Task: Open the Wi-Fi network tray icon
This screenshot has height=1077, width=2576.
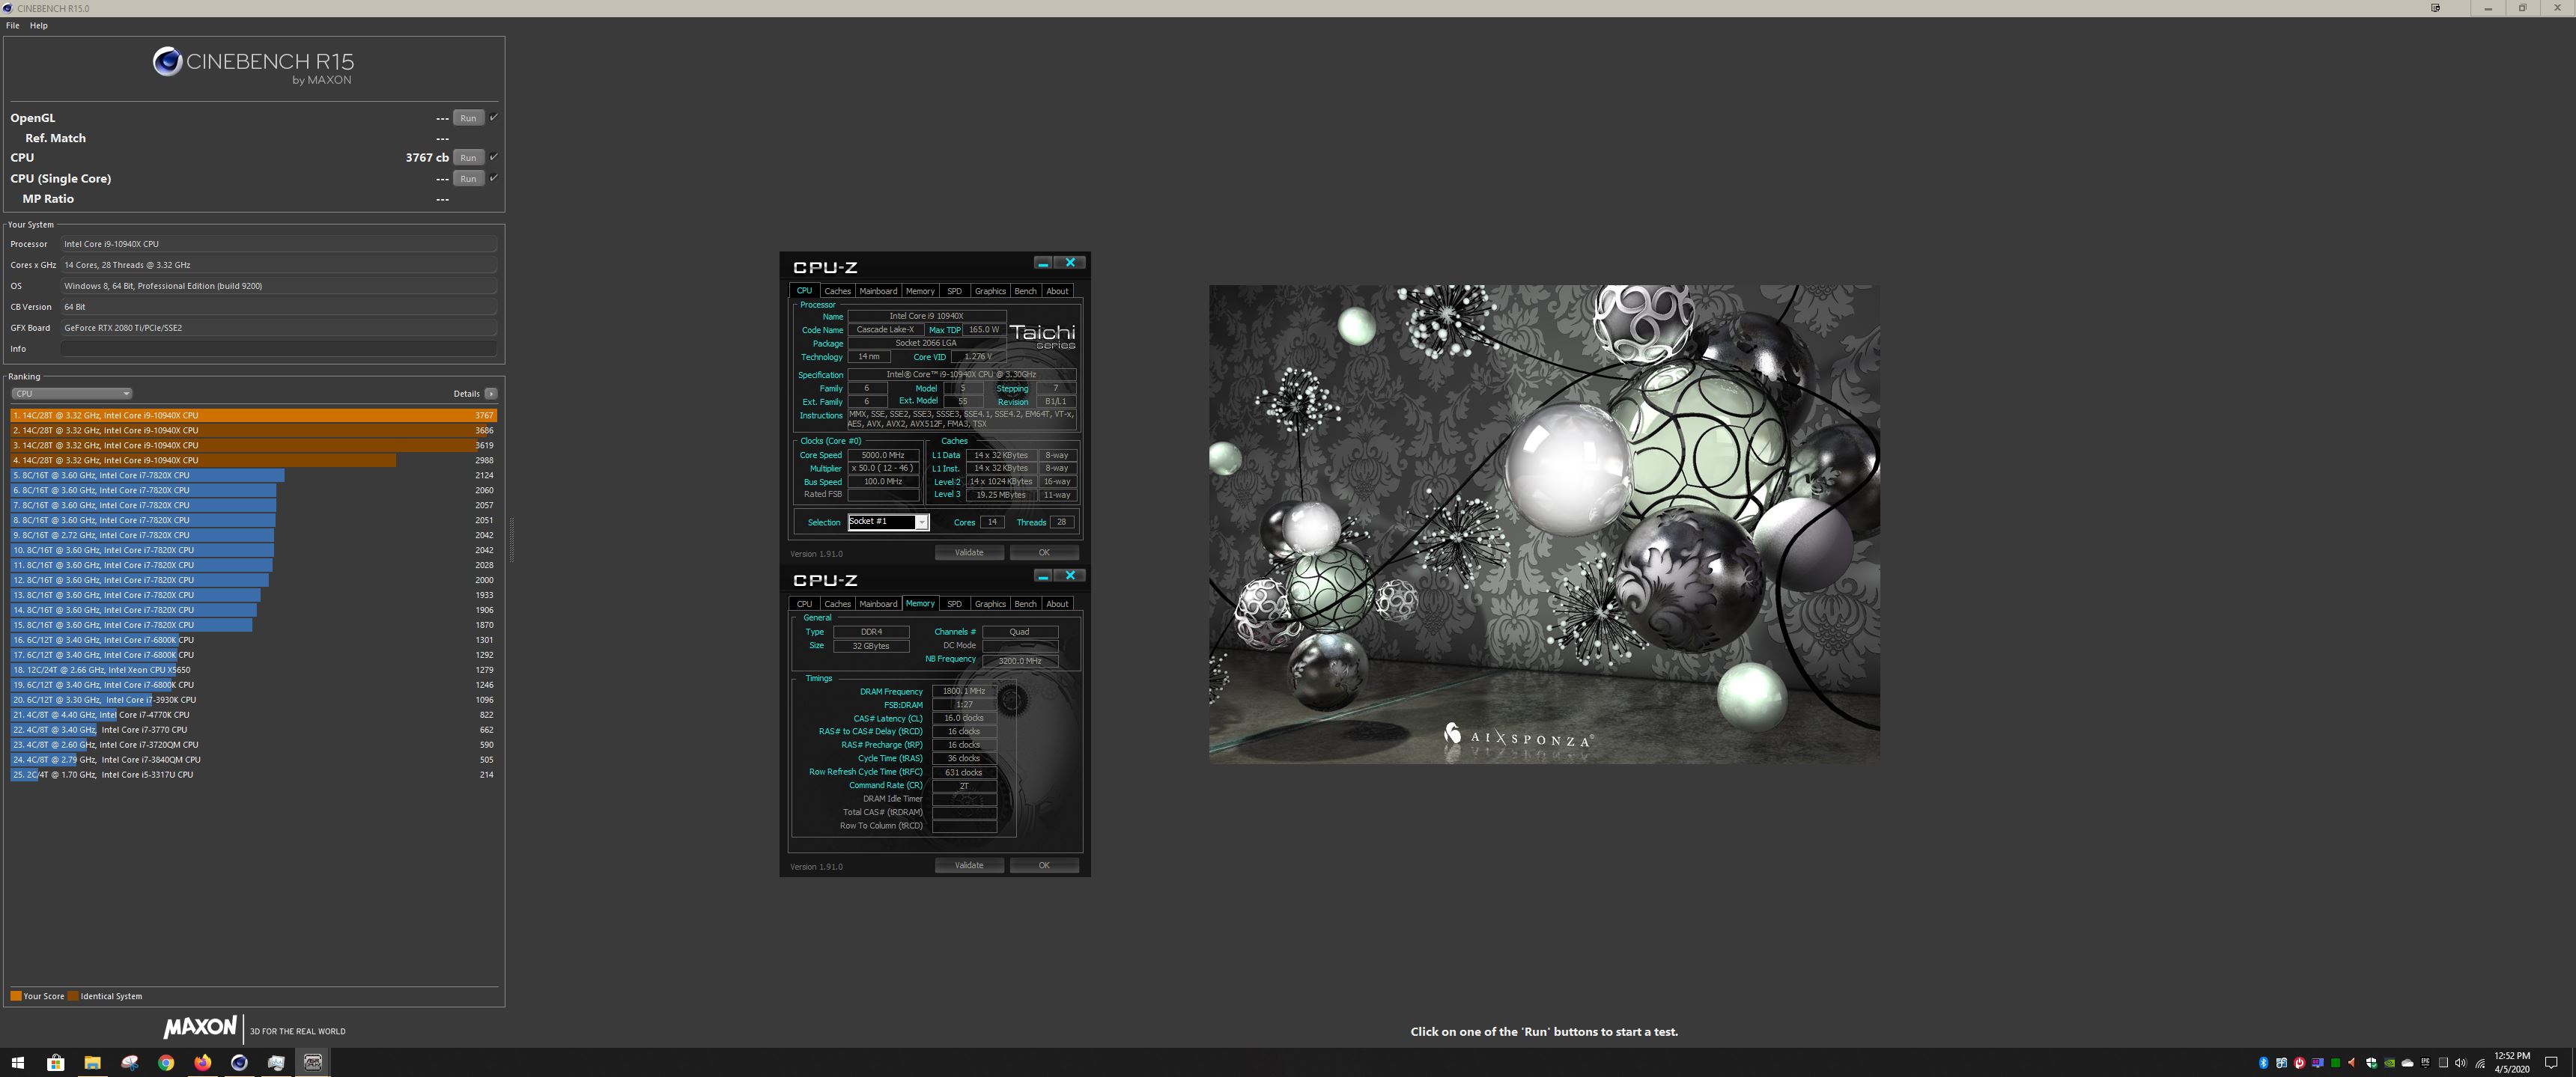Action: click(x=2480, y=1064)
